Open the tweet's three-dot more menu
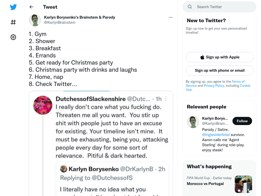Screen dimensions: 261x196 click(x=171, y=17)
